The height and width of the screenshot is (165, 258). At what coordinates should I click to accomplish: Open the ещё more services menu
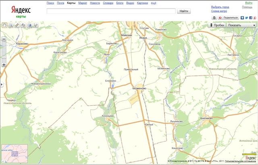pyautogui.click(x=154, y=3)
